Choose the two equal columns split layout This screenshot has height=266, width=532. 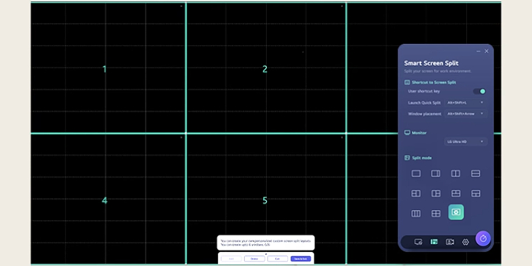point(456,174)
